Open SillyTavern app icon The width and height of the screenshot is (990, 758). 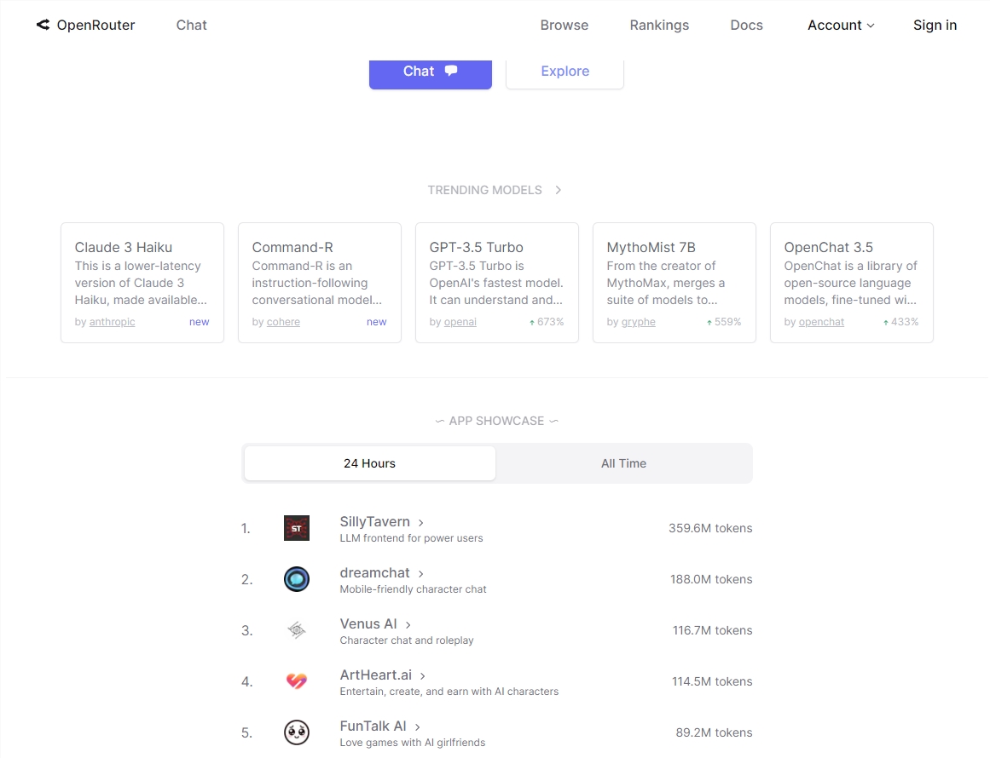(297, 528)
